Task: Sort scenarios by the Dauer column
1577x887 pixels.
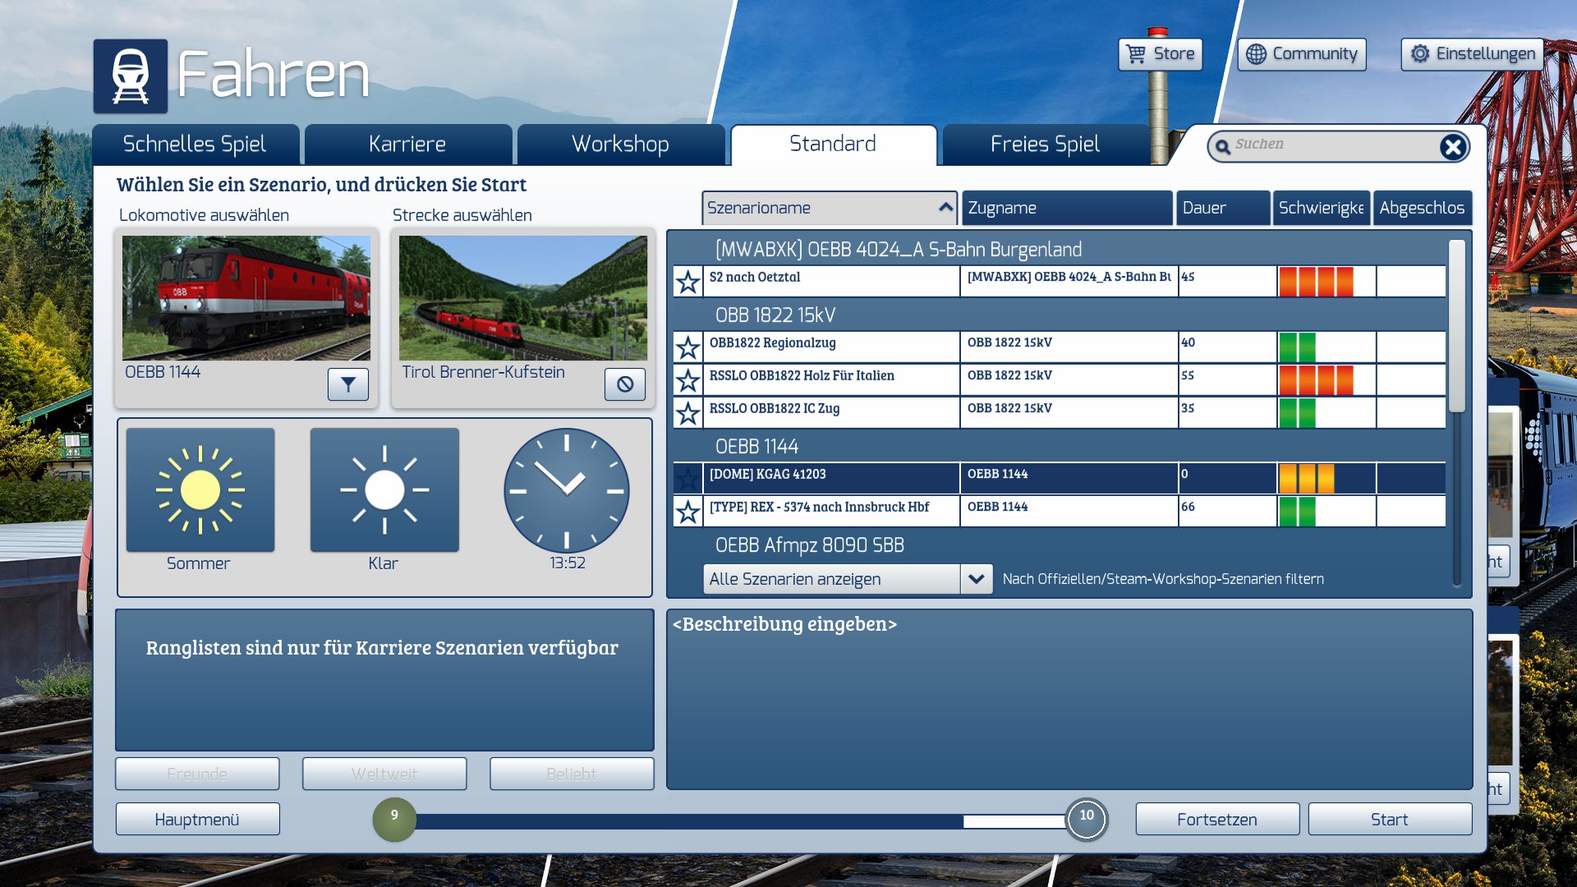Action: click(x=1222, y=208)
